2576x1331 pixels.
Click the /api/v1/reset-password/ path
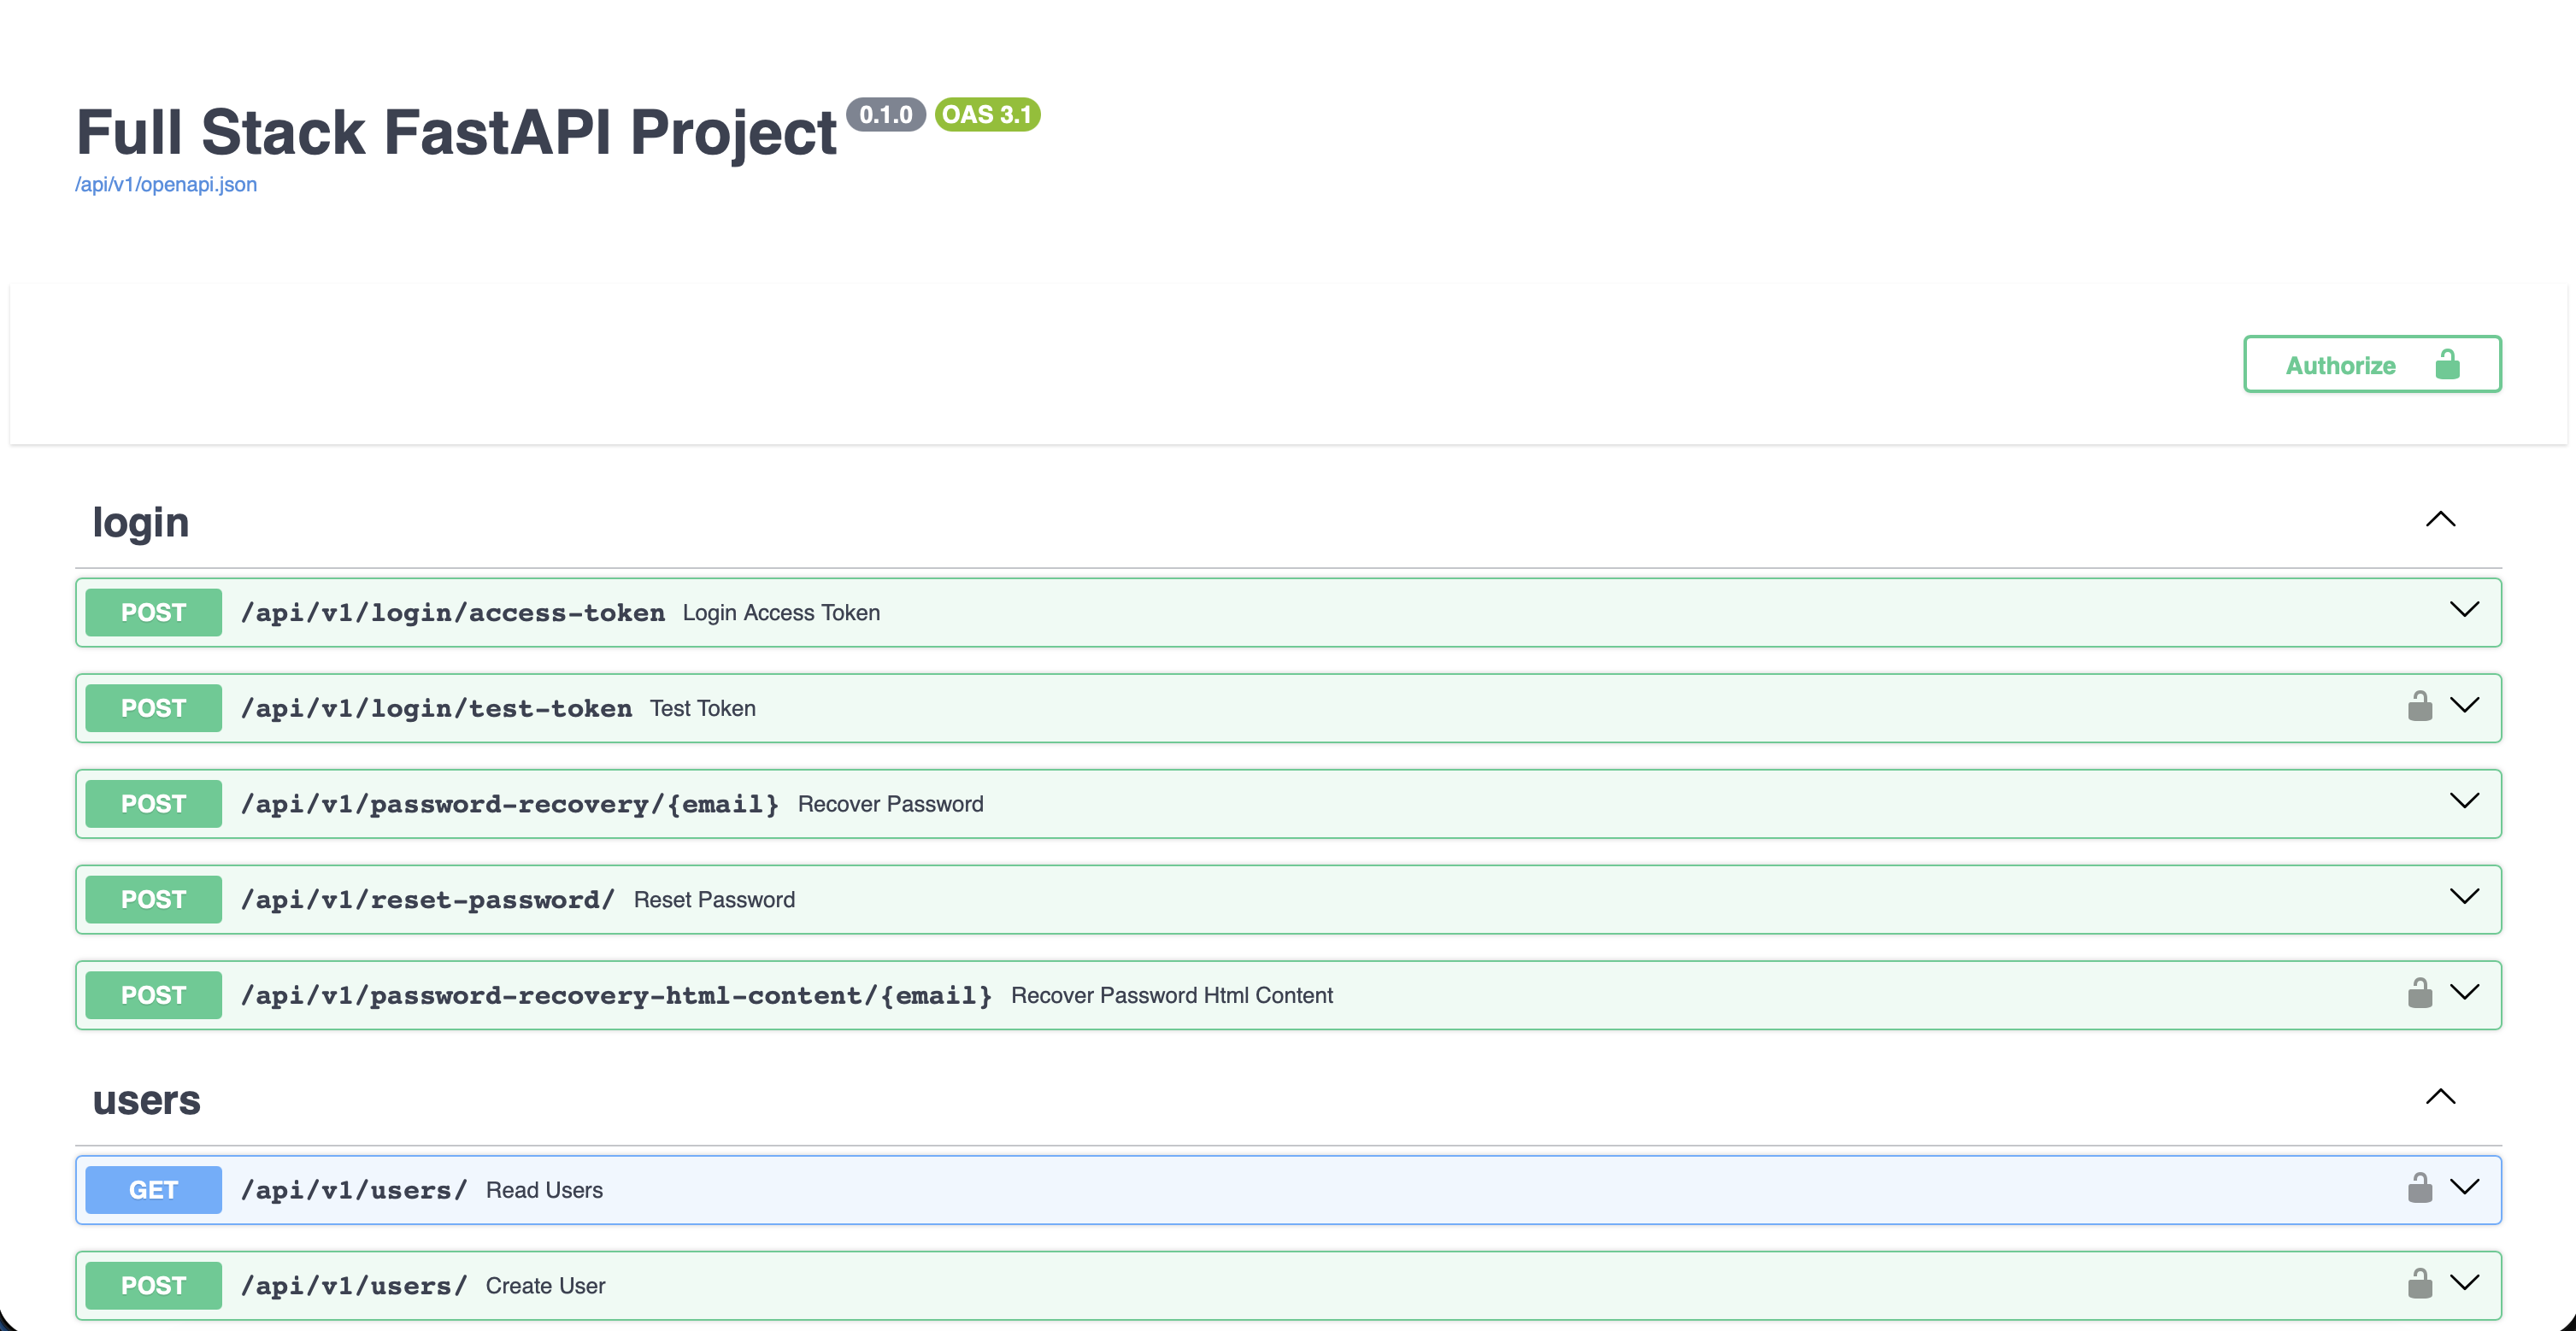428,900
